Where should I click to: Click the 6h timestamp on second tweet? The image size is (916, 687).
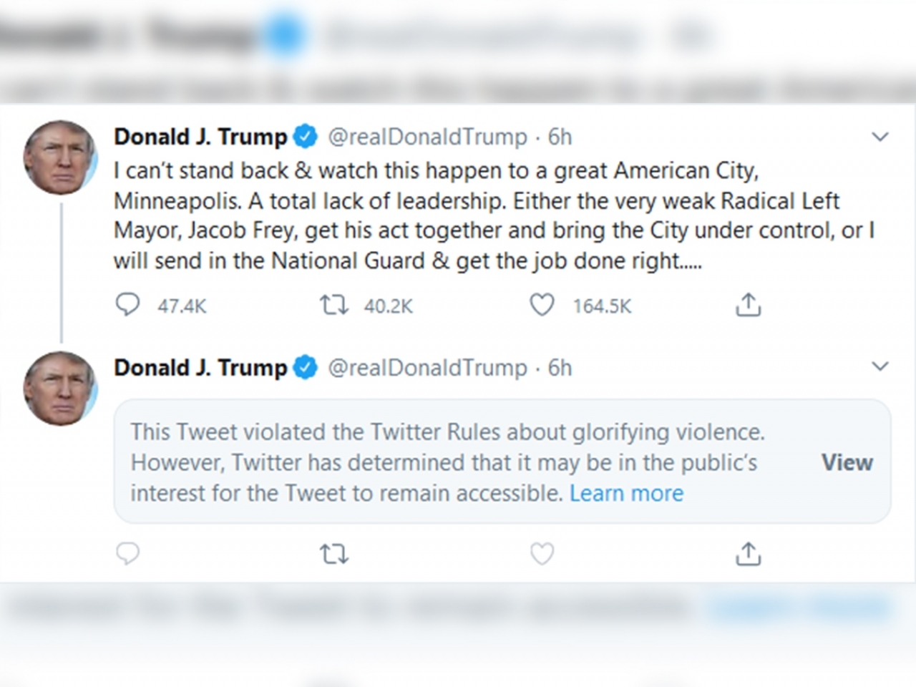point(560,368)
